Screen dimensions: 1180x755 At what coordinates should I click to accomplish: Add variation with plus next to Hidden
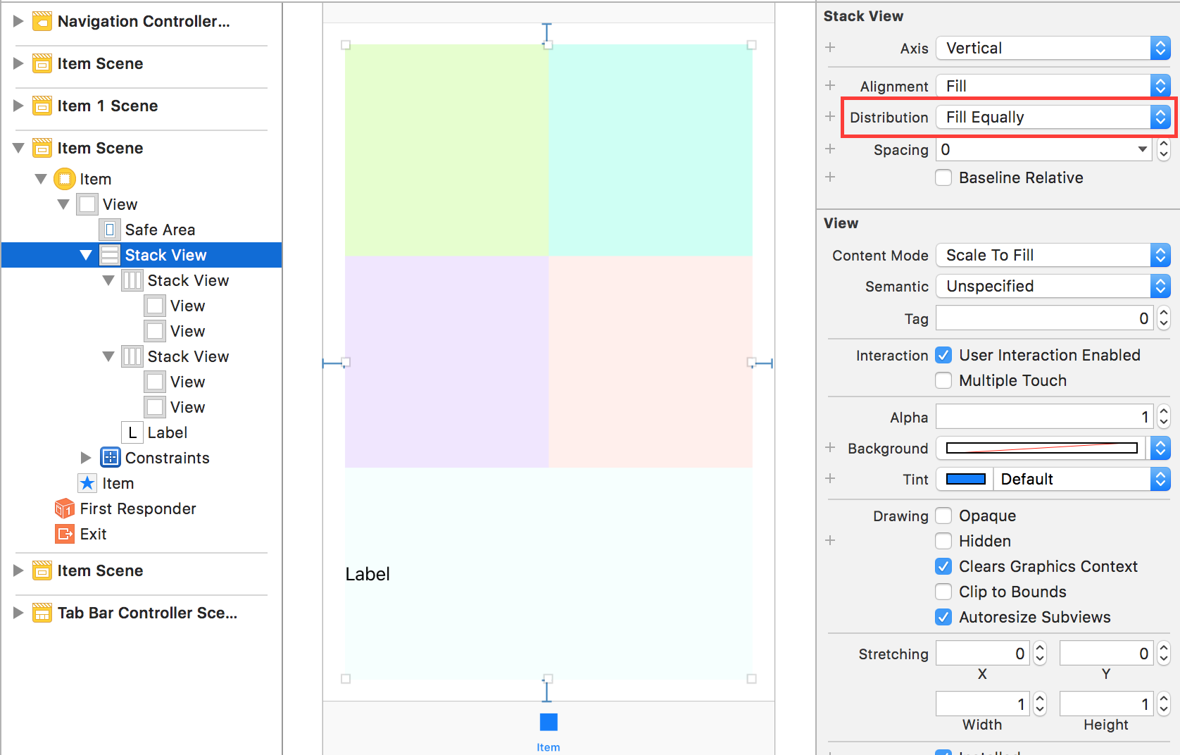pyautogui.click(x=830, y=540)
